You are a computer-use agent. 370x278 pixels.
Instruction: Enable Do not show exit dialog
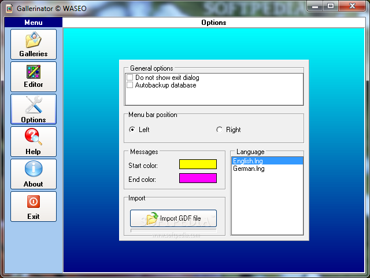129,77
